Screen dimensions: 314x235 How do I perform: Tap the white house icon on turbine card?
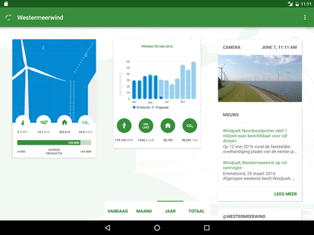[64, 122]
